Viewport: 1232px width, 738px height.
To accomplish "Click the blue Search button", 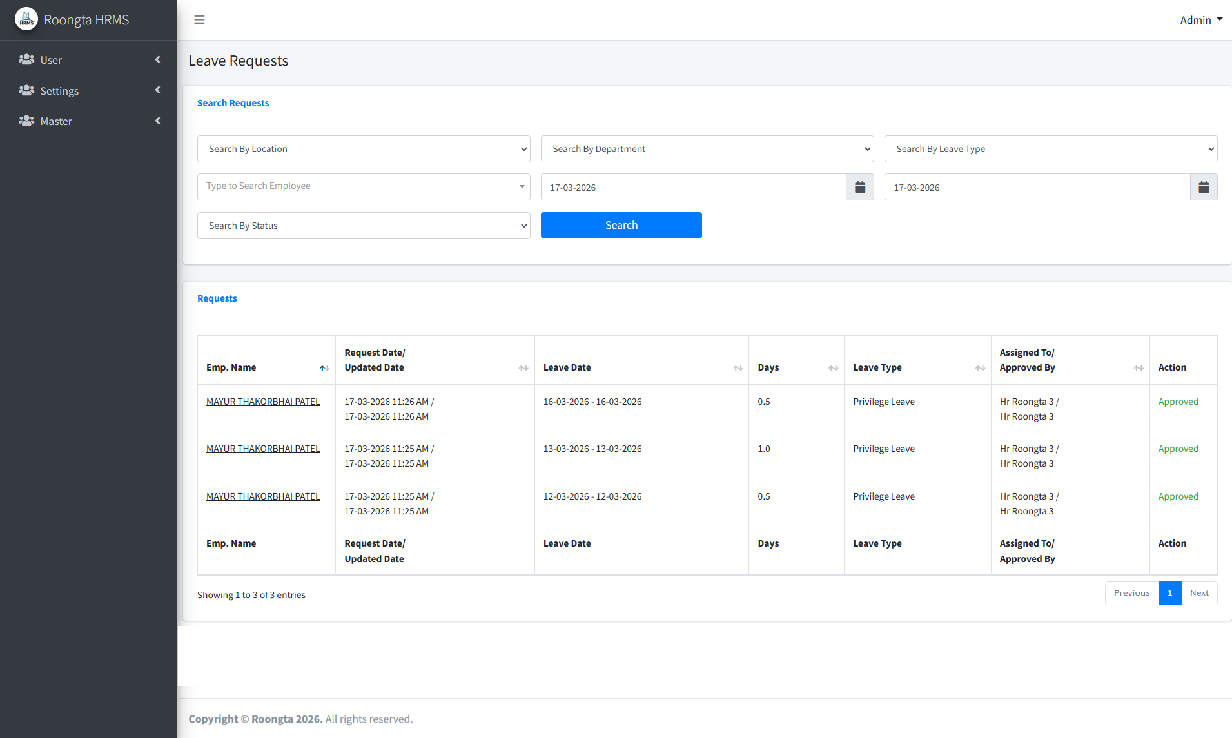I will (x=621, y=225).
